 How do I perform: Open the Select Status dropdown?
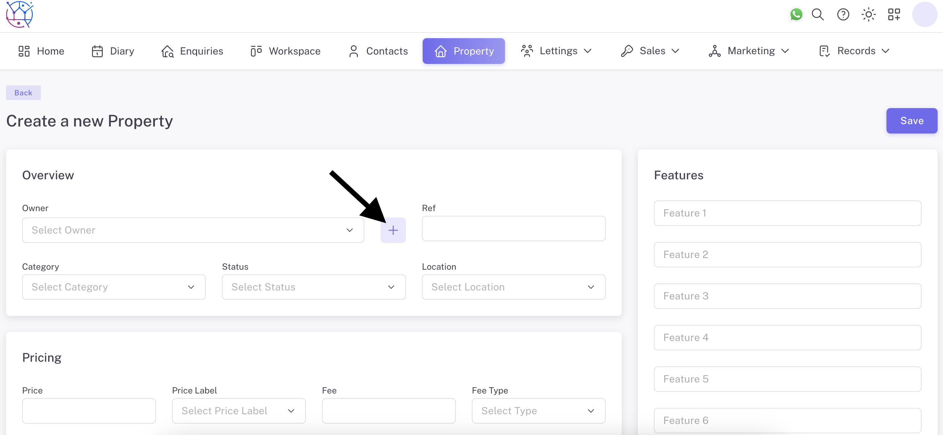[313, 287]
